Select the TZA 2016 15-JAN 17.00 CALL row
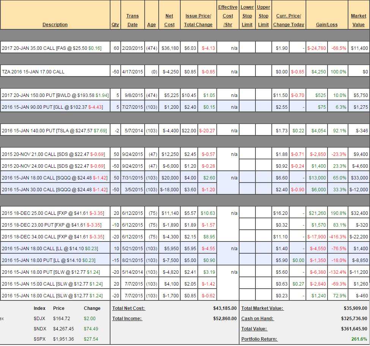This screenshot has height=346, width=370. pos(33,72)
